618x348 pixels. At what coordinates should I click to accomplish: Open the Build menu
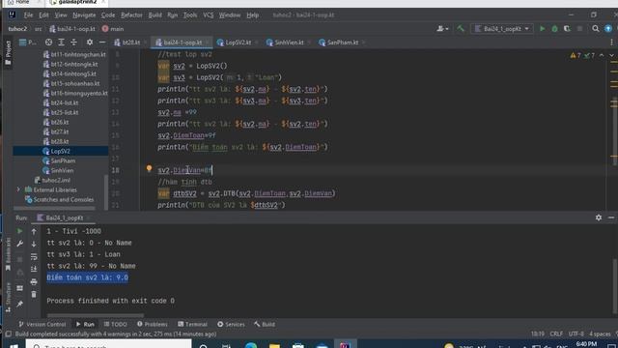pyautogui.click(x=154, y=15)
